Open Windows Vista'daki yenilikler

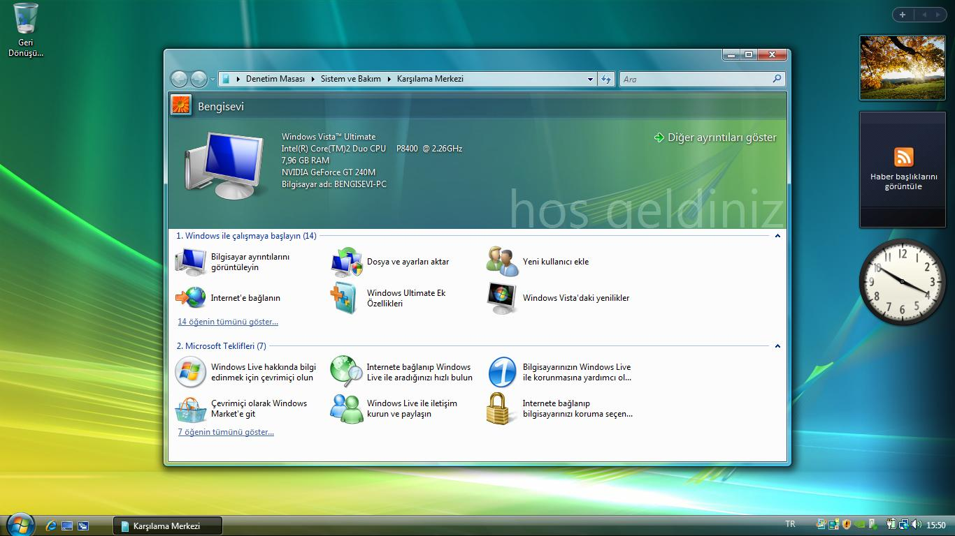click(559, 298)
